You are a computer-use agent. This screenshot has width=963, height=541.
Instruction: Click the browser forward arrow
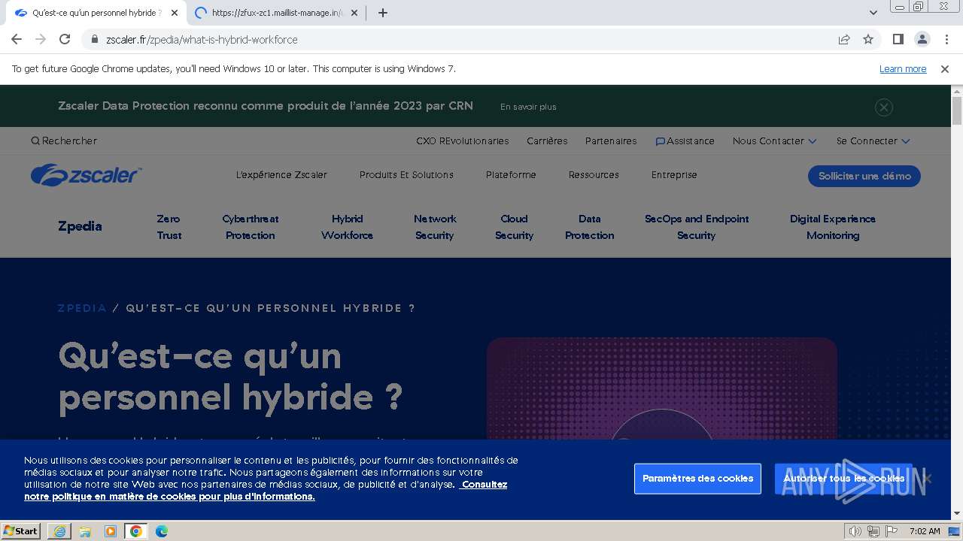[x=41, y=39]
